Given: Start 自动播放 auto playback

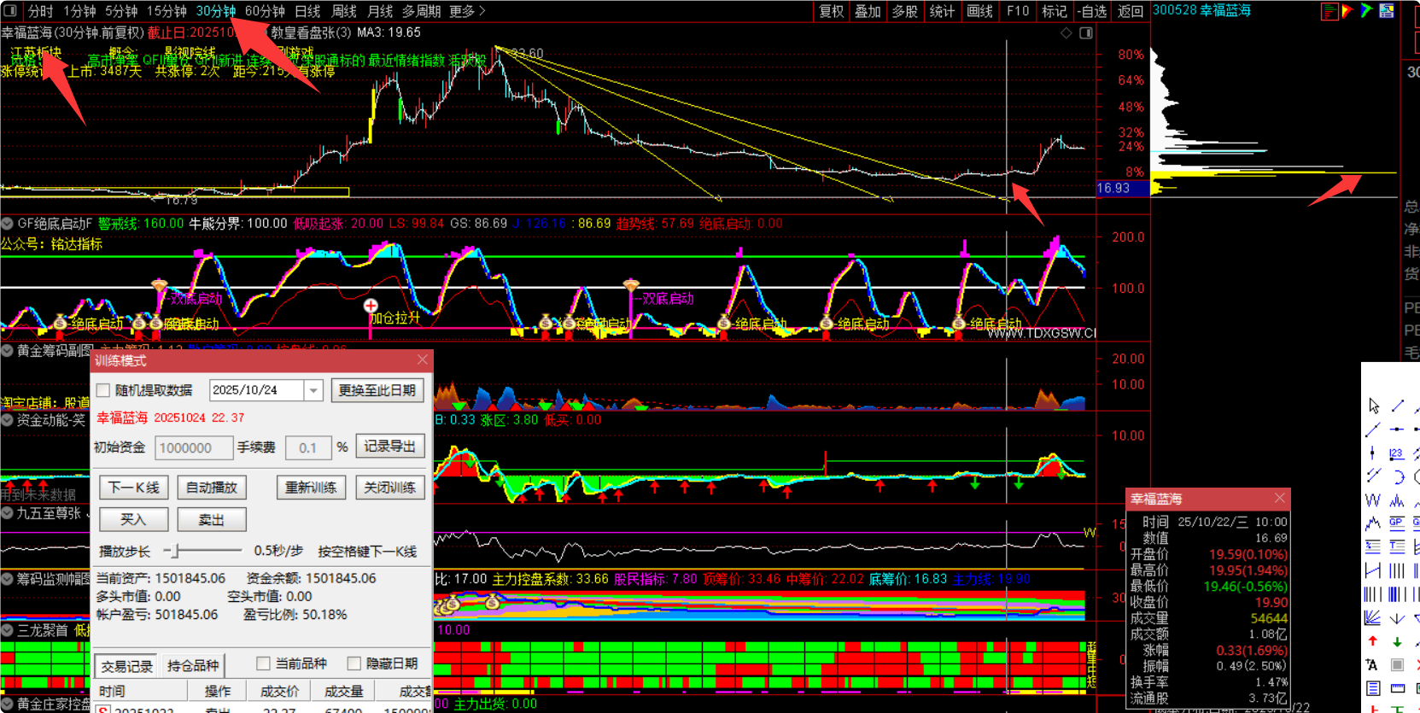Looking at the screenshot, I should (x=212, y=488).
